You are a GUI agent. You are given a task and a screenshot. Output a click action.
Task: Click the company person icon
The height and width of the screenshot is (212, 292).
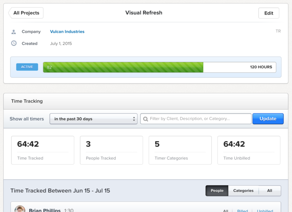point(14,32)
